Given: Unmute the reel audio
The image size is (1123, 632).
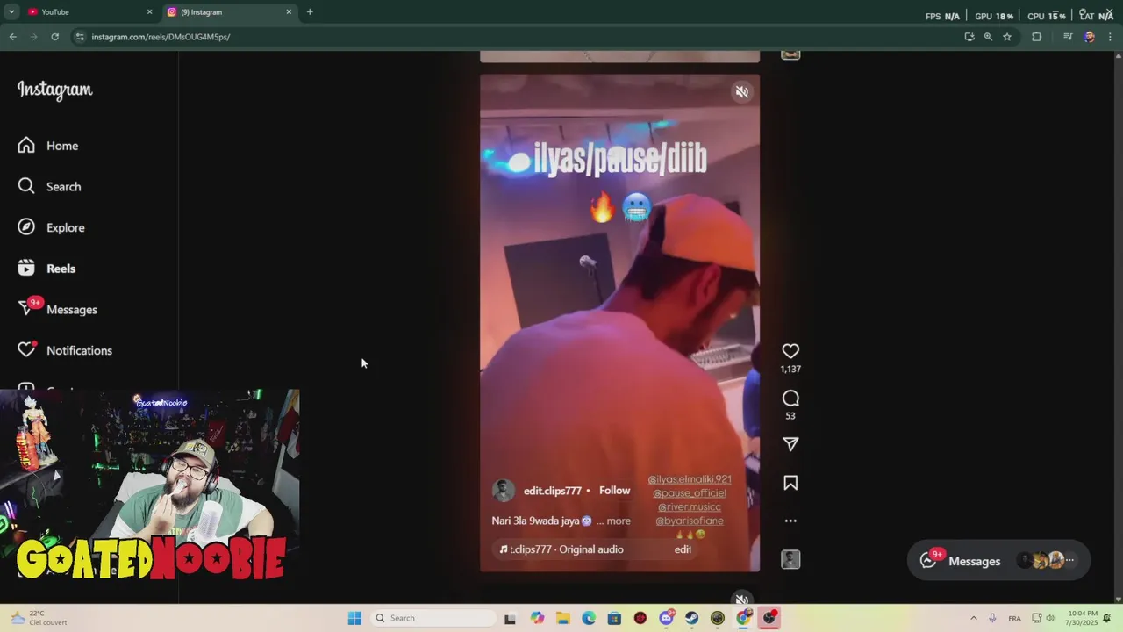Looking at the screenshot, I should click(x=742, y=92).
